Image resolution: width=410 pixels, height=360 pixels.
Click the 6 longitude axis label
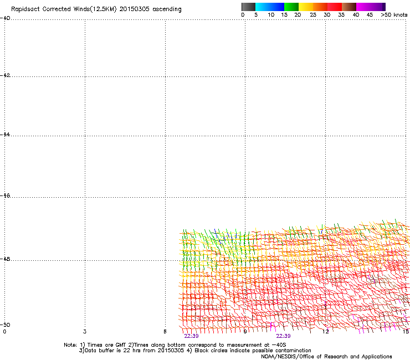[x=165, y=332]
